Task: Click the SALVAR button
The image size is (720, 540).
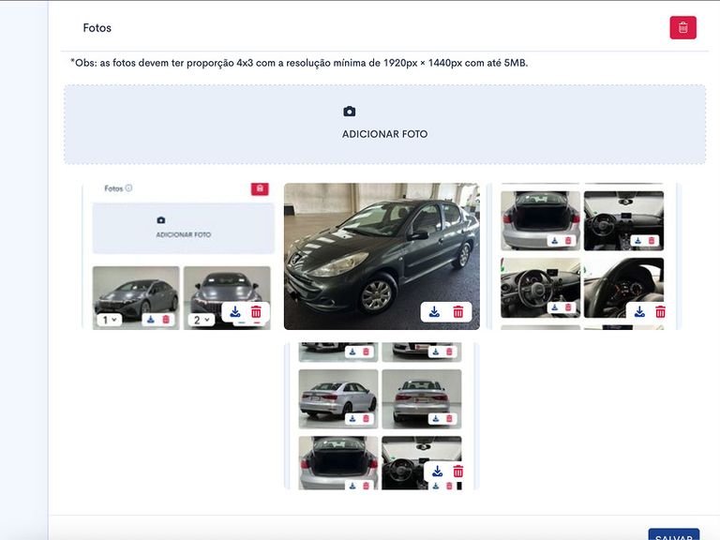Action: [x=673, y=536]
